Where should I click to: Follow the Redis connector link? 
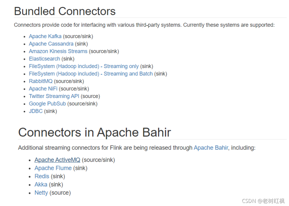42,176
